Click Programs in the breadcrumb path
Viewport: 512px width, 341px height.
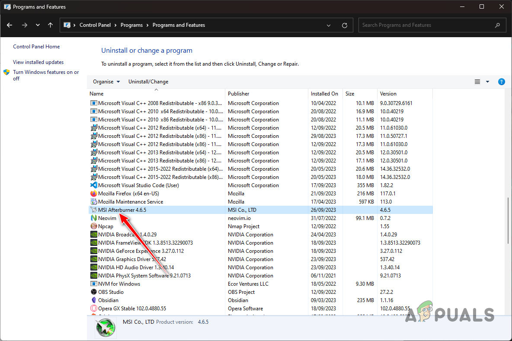click(x=131, y=25)
